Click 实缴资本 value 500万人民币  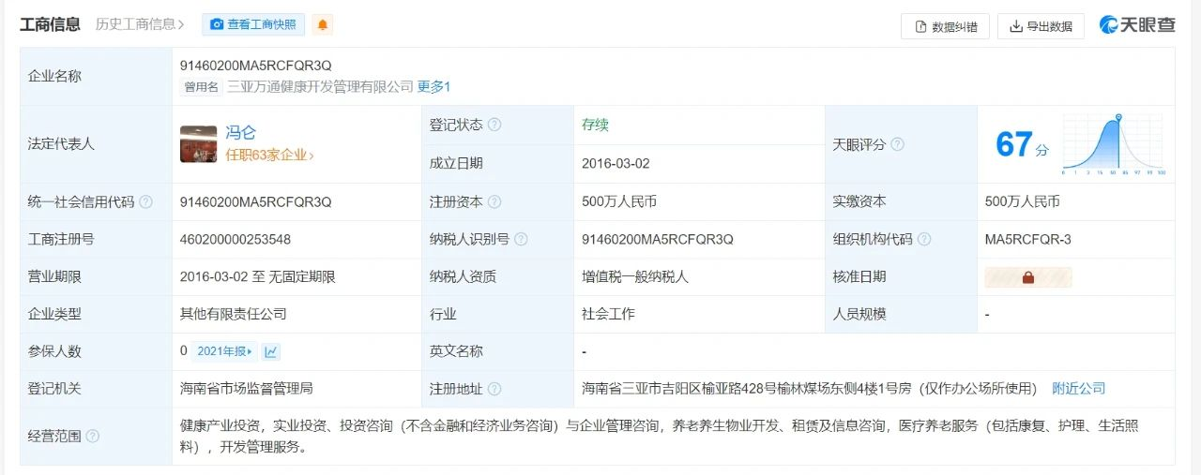click(1023, 201)
